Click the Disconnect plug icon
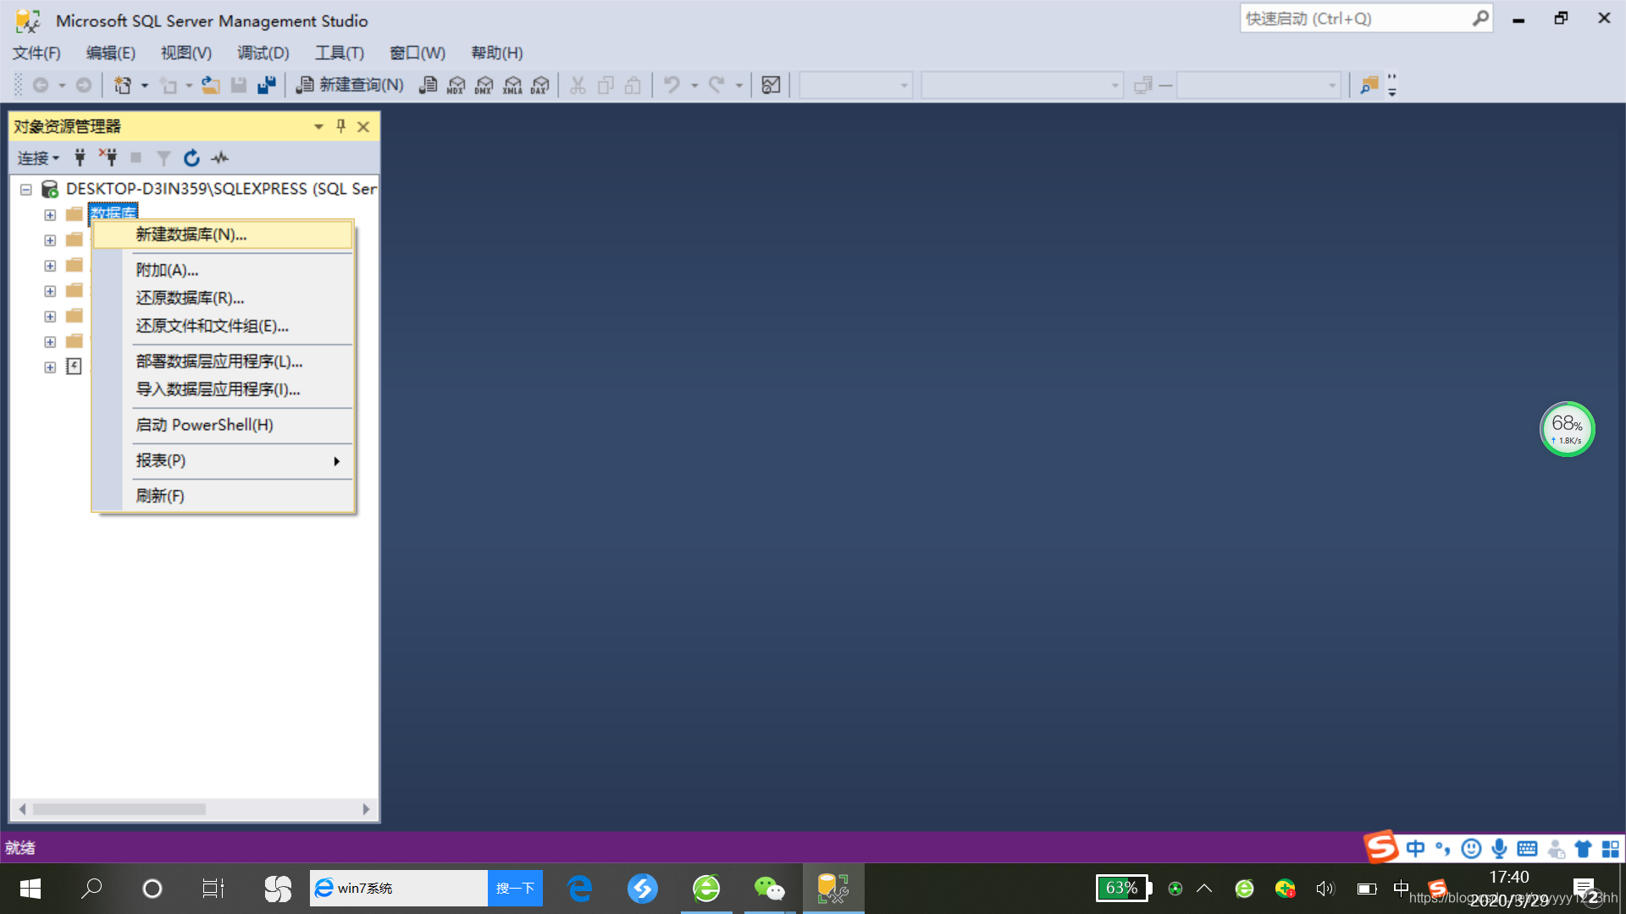This screenshot has width=1626, height=914. (x=108, y=157)
